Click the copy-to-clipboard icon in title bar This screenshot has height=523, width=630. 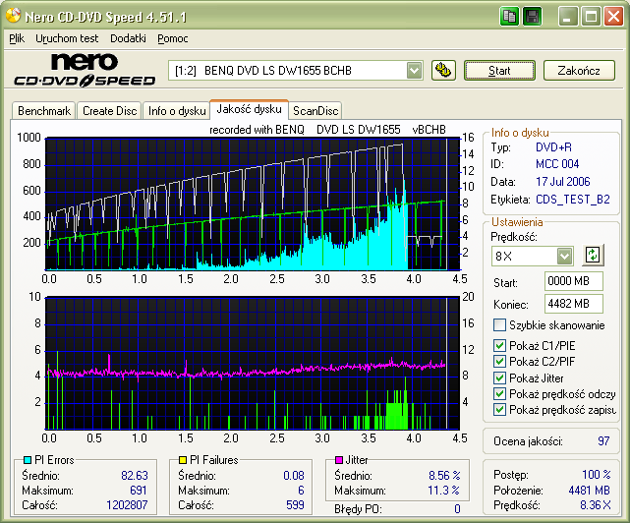coord(509,17)
